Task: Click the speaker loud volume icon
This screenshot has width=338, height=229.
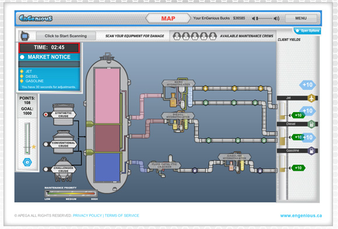Action: coord(276,18)
